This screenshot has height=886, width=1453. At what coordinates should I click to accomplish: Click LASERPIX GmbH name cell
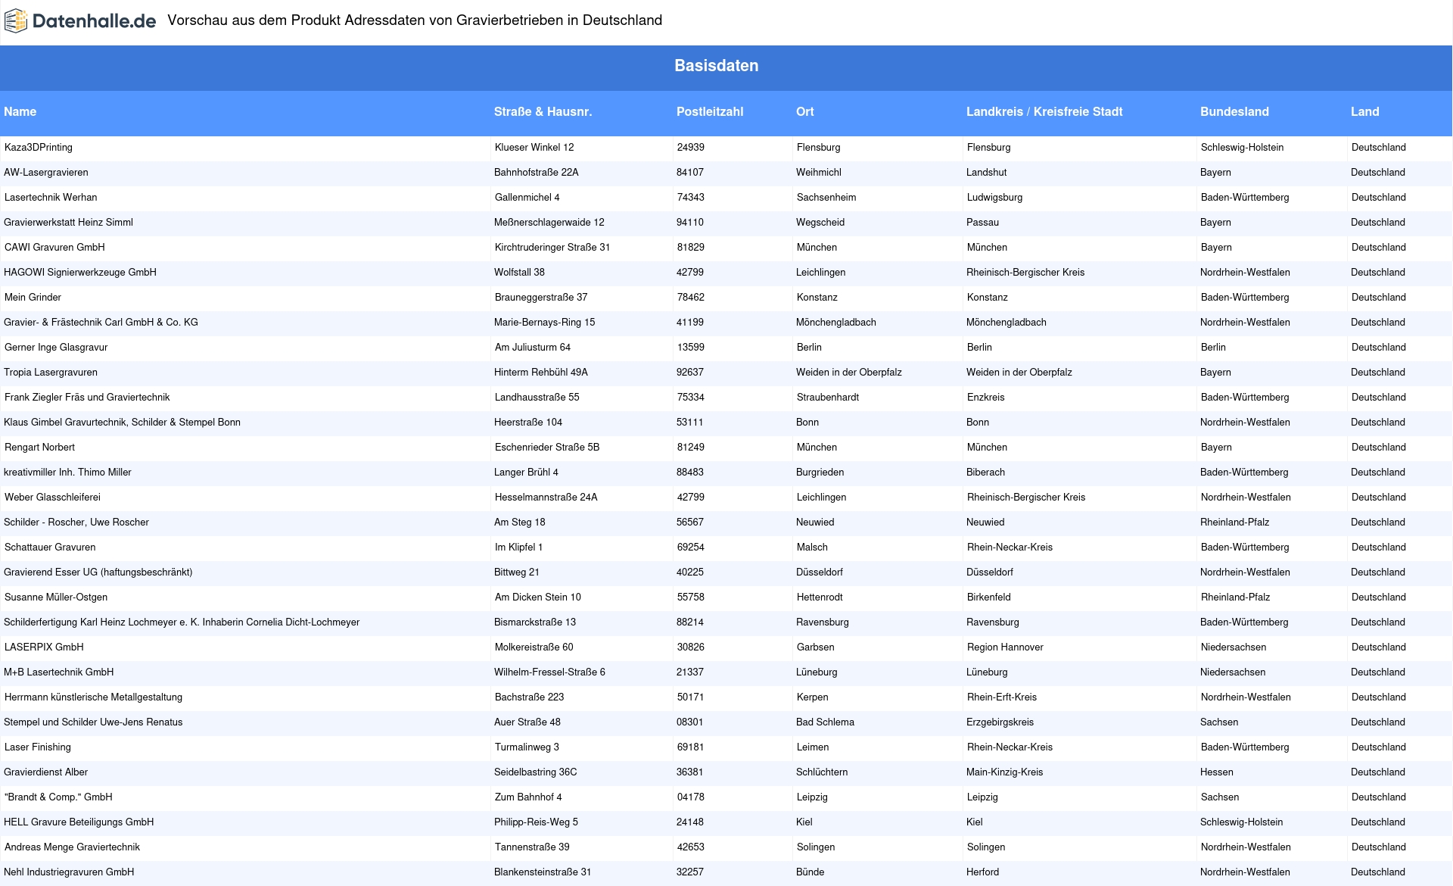[44, 647]
